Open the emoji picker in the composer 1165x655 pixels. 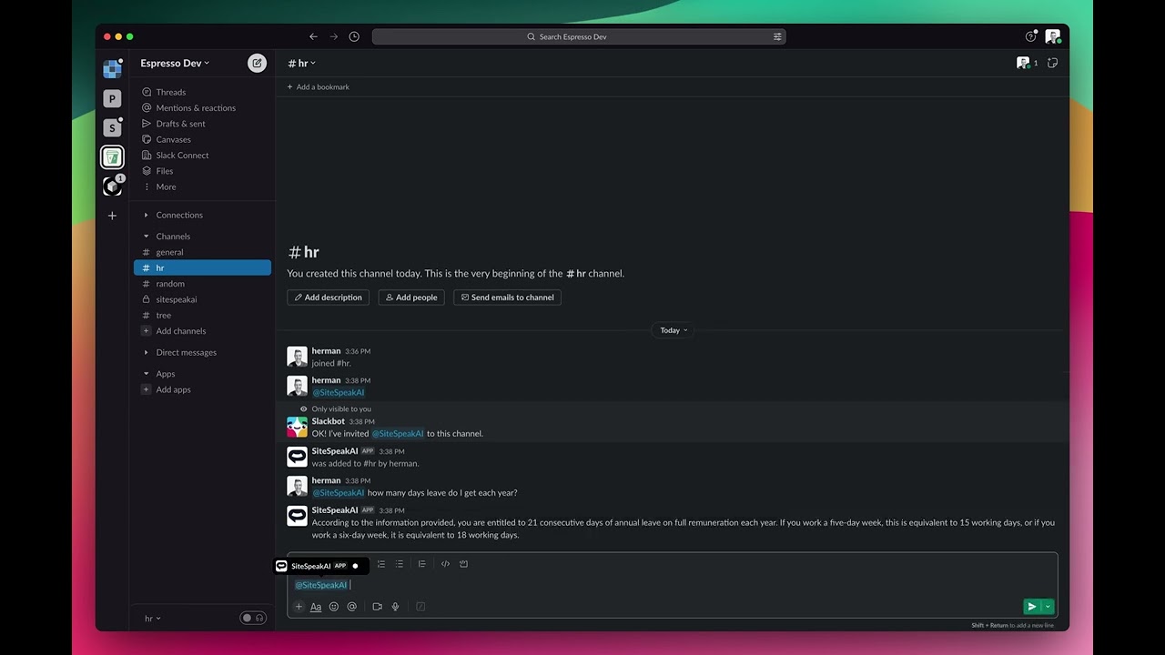pos(334,607)
